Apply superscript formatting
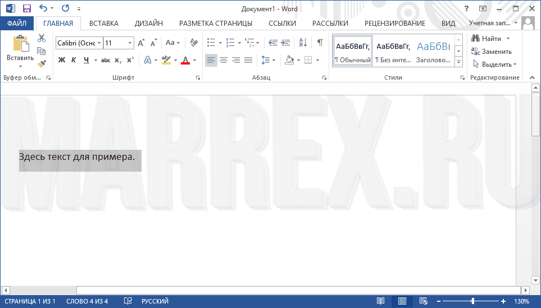The width and height of the screenshot is (541, 308). coord(130,60)
